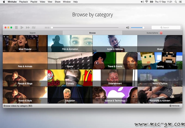Click the Wi-Fi status icon
This screenshot has width=185, height=128.
[x=147, y=2]
